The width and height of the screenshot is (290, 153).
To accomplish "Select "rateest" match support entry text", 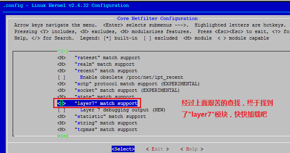I will point(108,58).
